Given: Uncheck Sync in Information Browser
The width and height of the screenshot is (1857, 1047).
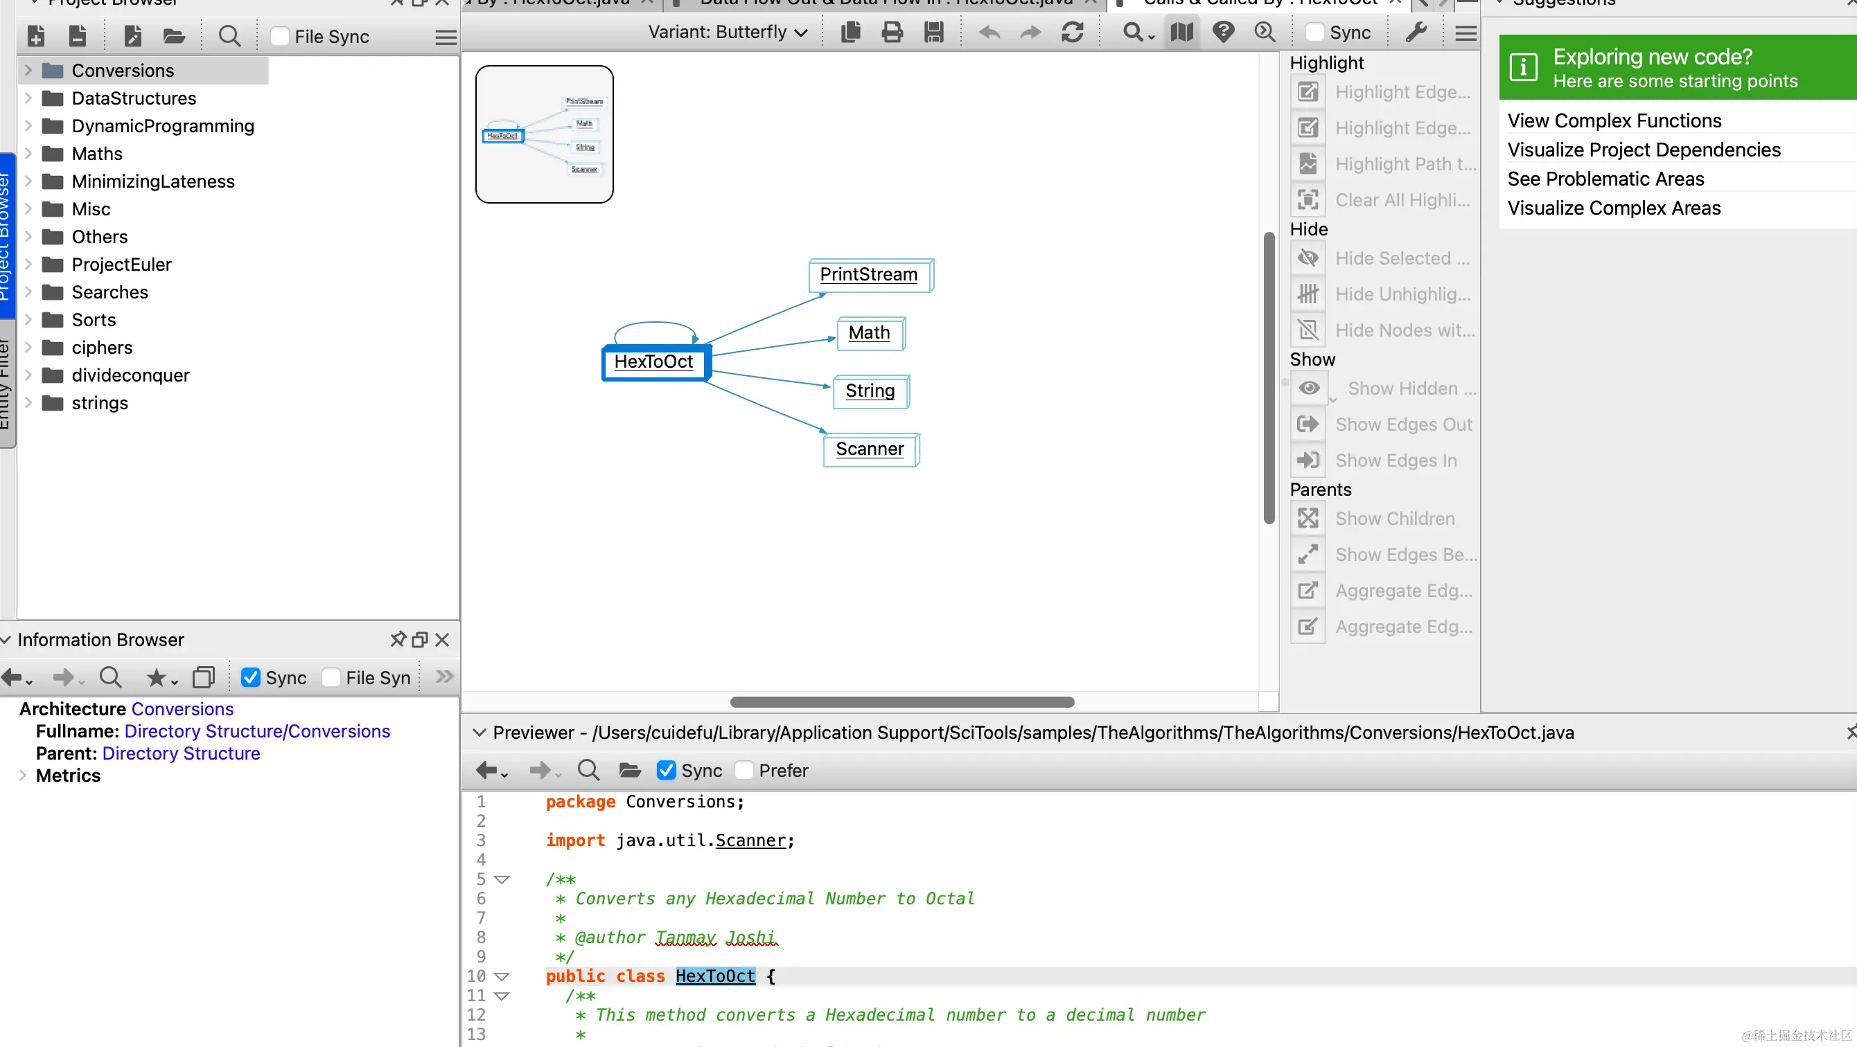Looking at the screenshot, I should click(250, 677).
